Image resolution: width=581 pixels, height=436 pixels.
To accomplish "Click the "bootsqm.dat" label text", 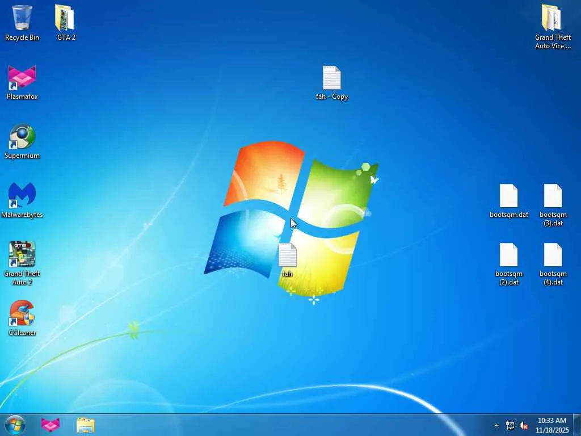I will click(509, 215).
